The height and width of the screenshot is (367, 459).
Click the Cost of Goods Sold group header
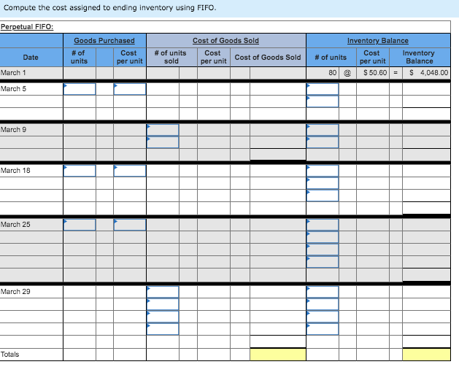coord(225,41)
